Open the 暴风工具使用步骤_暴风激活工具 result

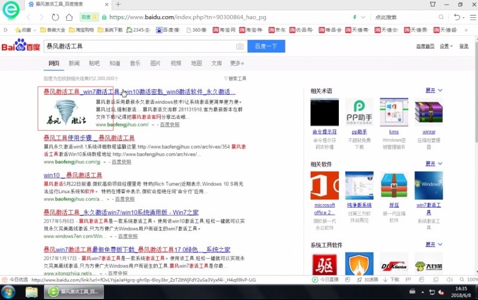tap(89, 138)
